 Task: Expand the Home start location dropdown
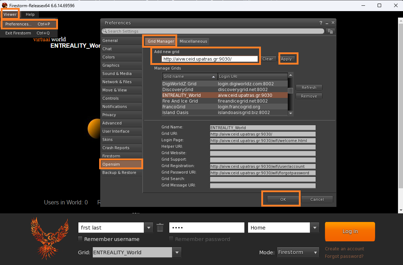click(x=315, y=228)
